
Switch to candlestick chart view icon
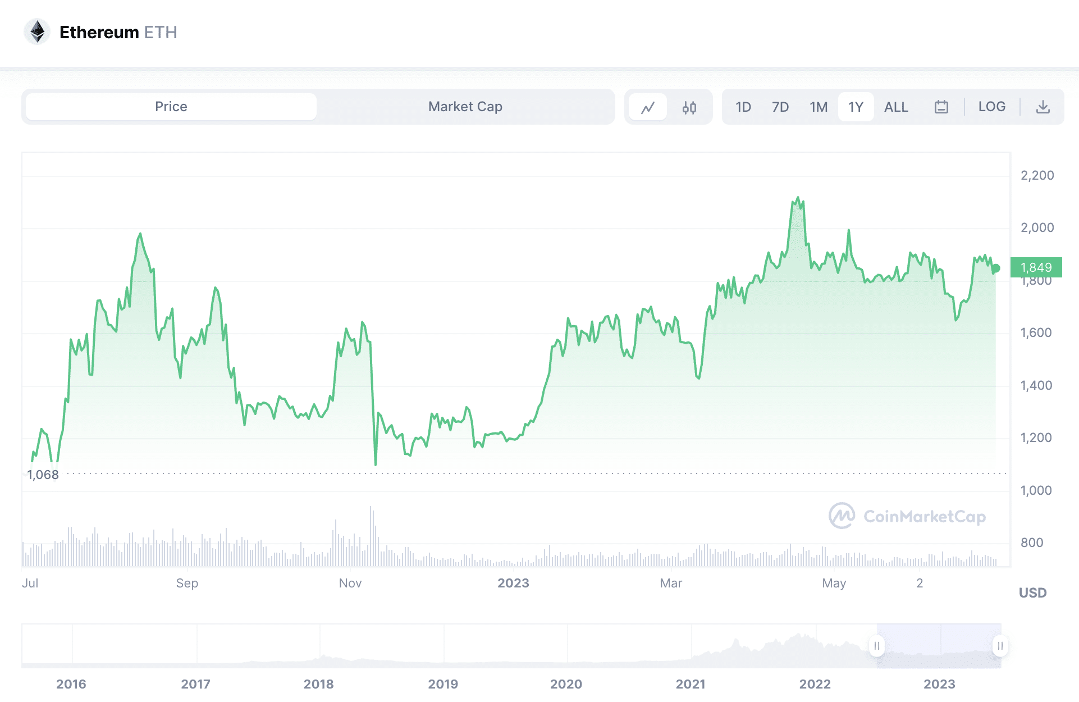click(x=689, y=107)
